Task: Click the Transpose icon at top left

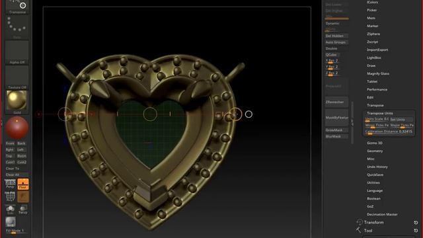Action: tap(17, 7)
